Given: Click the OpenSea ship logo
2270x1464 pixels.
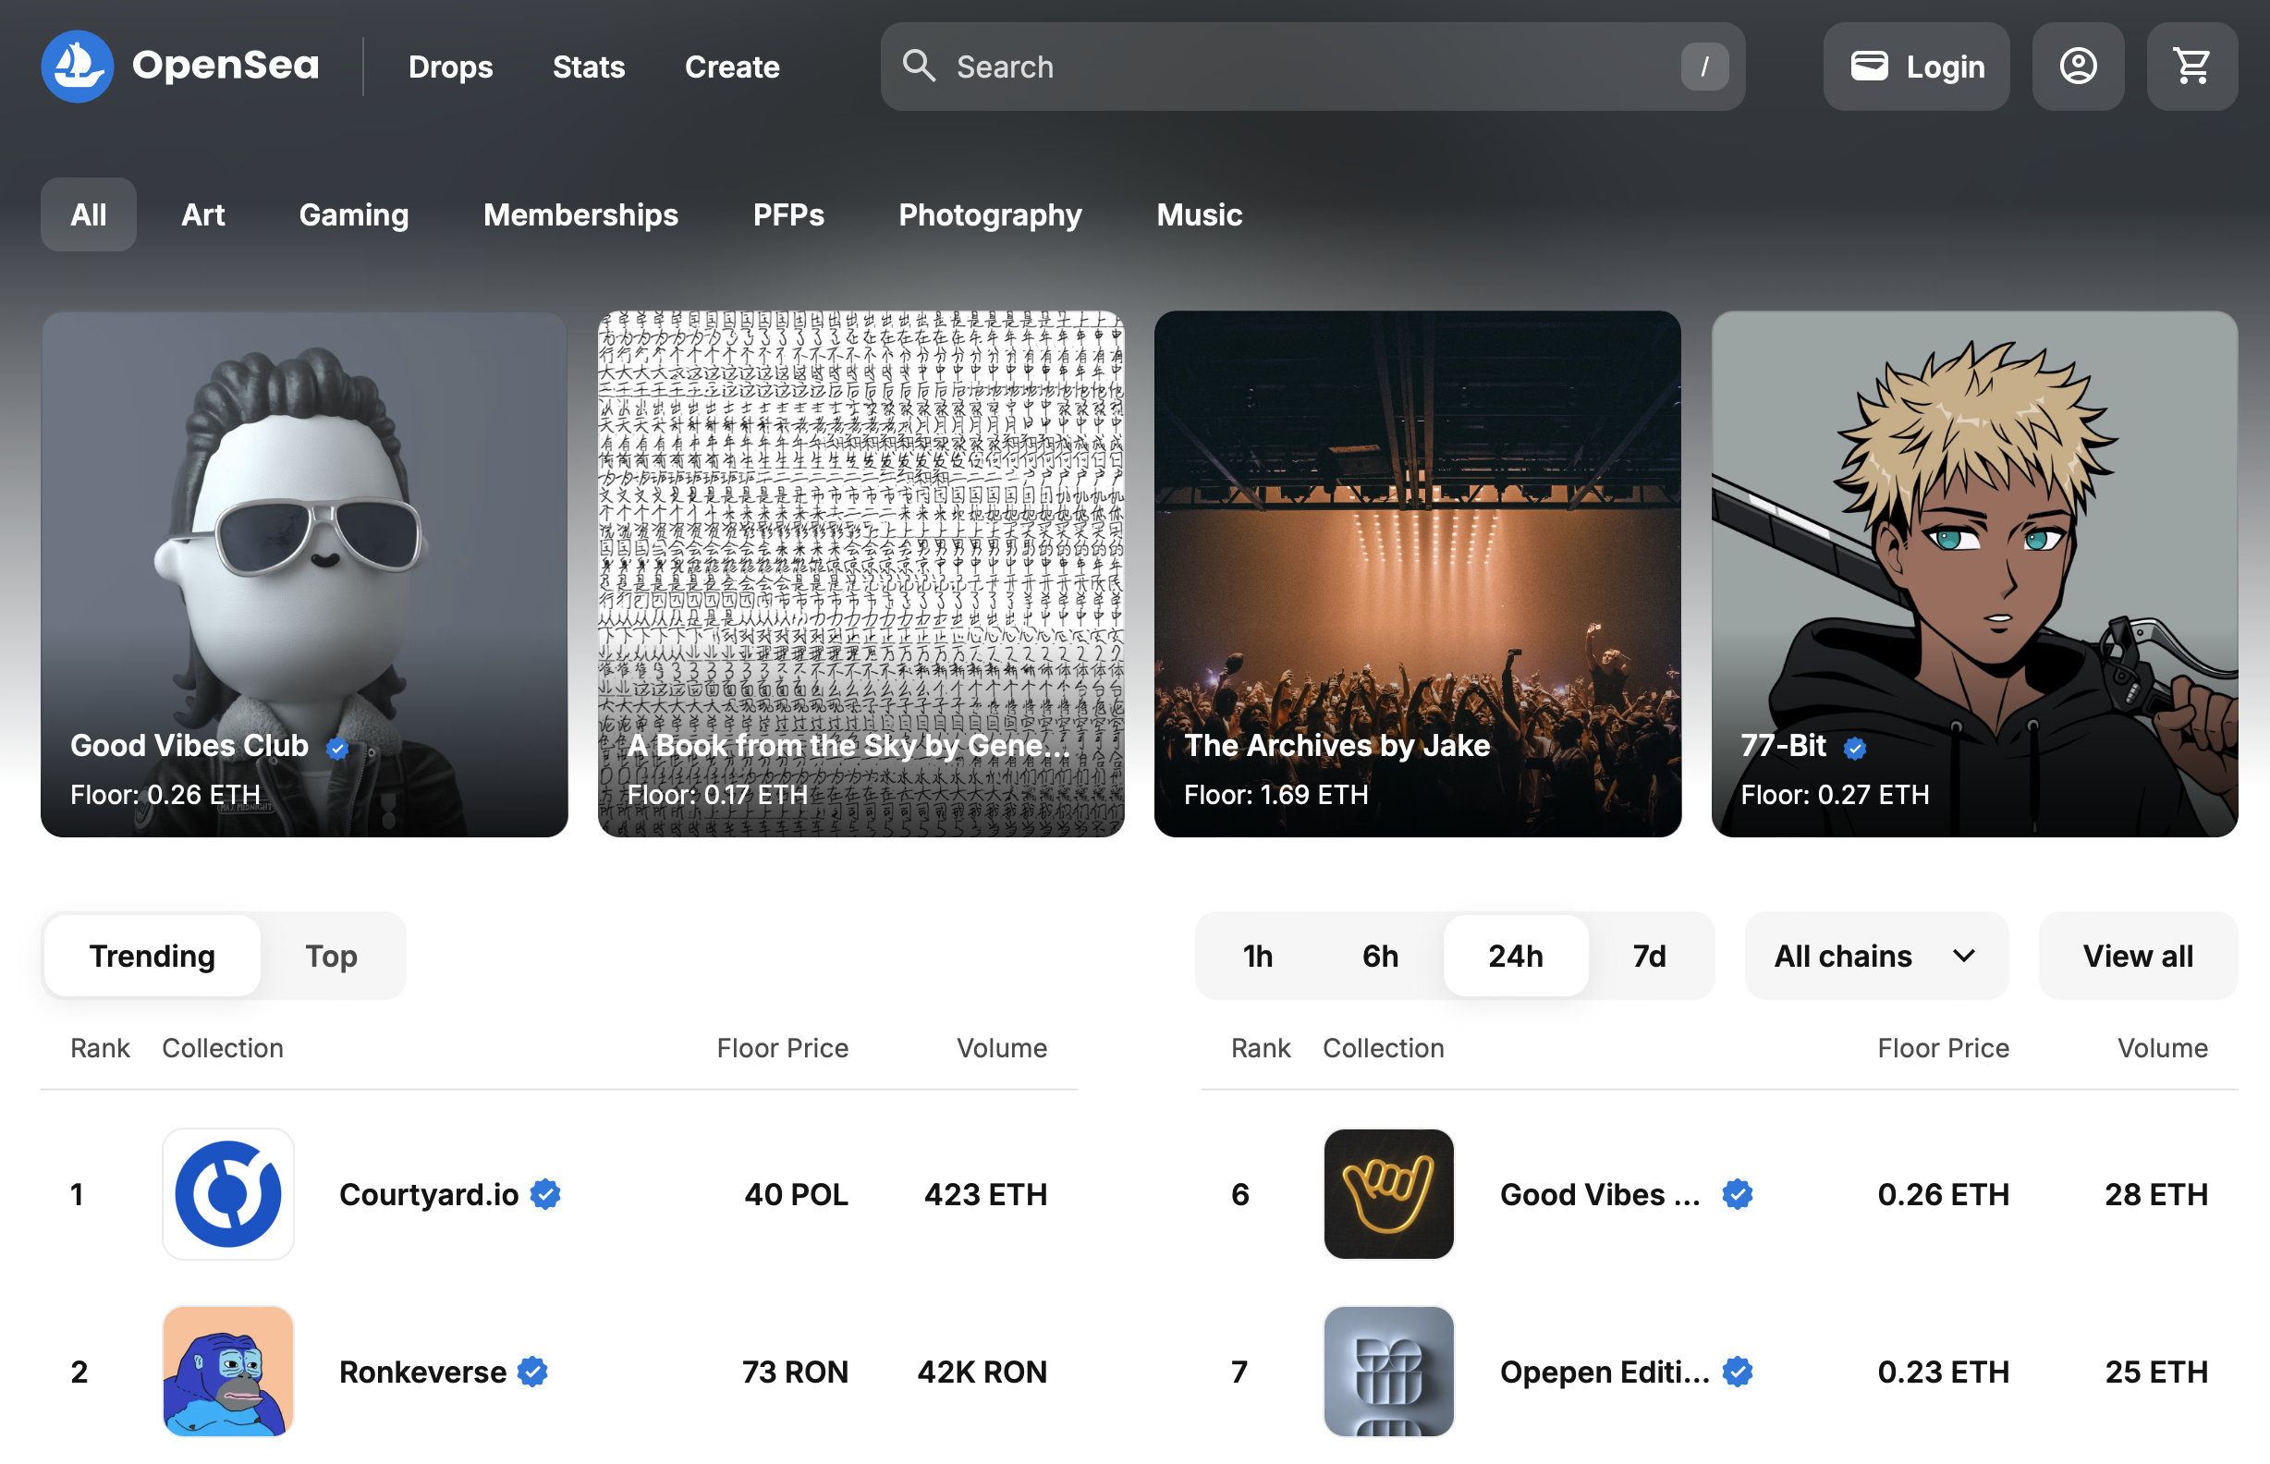Looking at the screenshot, I should tap(77, 67).
